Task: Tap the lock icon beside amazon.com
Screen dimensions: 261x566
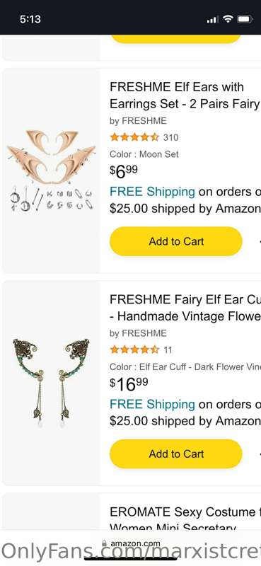Action: (104, 543)
